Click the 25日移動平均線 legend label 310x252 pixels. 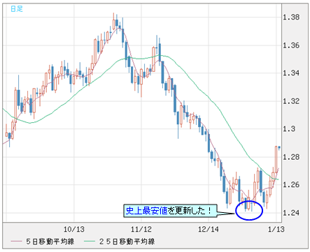pos(127,242)
